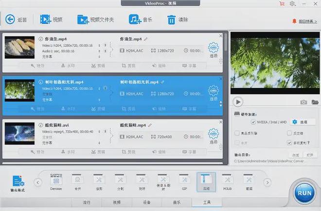Open settings gear in the title bar
The height and width of the screenshot is (211, 321).
point(292,3)
